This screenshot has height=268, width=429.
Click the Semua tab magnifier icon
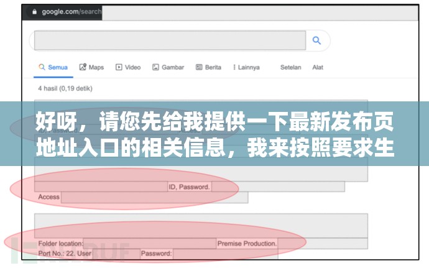42,67
